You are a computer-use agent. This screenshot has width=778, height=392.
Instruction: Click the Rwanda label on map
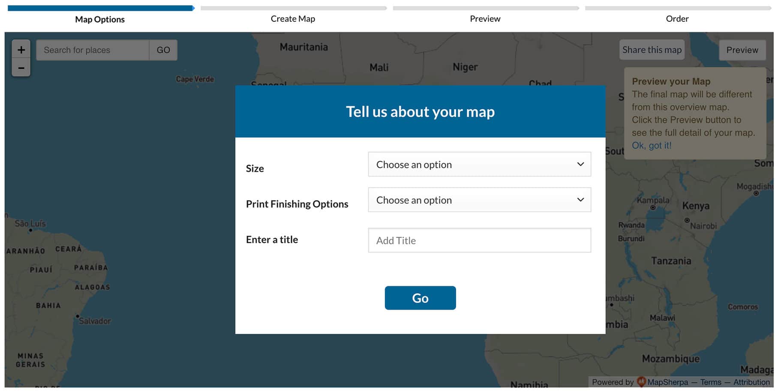point(631,225)
